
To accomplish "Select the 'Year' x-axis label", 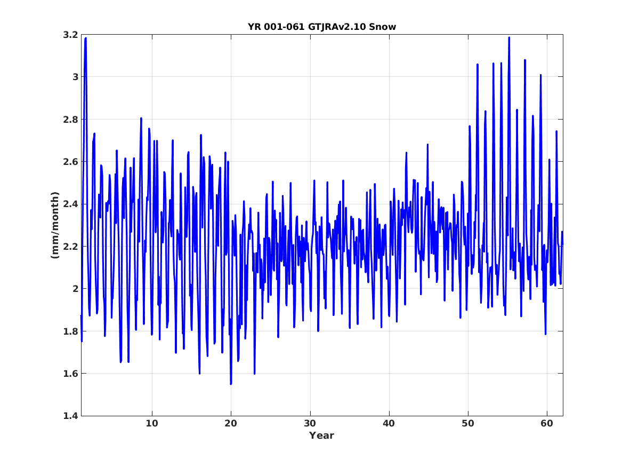I will point(322,436).
